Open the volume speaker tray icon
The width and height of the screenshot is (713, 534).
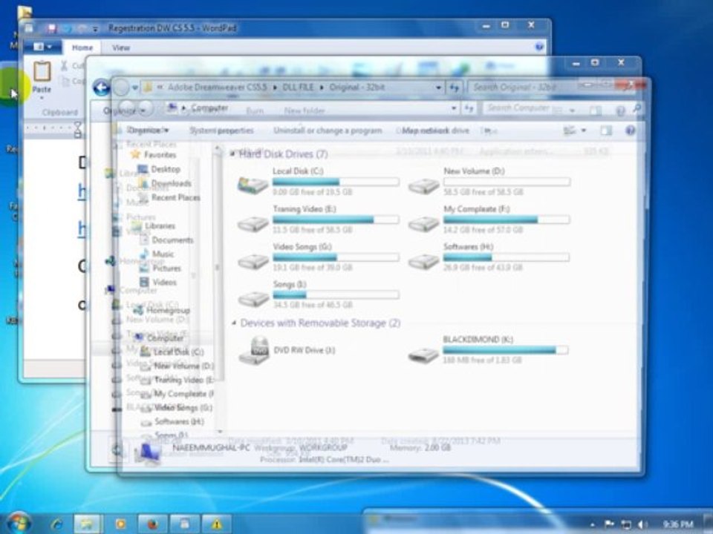pos(642,524)
